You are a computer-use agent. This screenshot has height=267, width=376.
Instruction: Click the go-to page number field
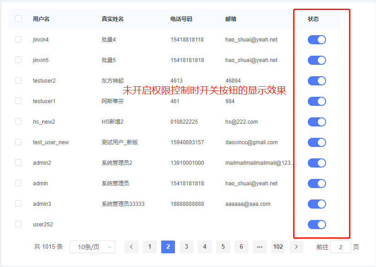pyautogui.click(x=340, y=247)
